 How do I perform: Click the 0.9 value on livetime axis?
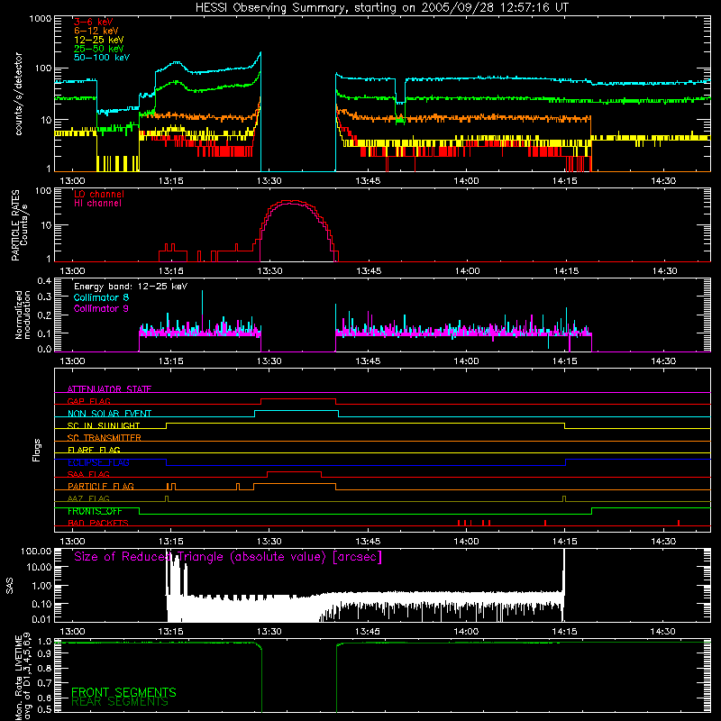click(x=44, y=654)
